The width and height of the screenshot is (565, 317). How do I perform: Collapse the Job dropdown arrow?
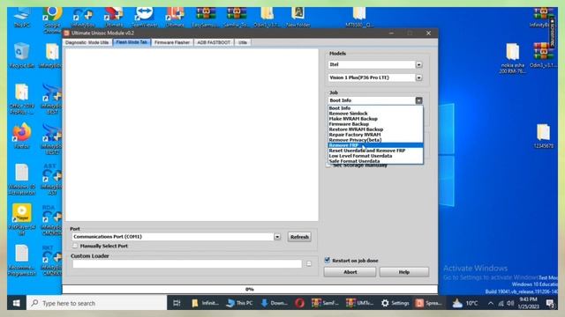tap(418, 100)
